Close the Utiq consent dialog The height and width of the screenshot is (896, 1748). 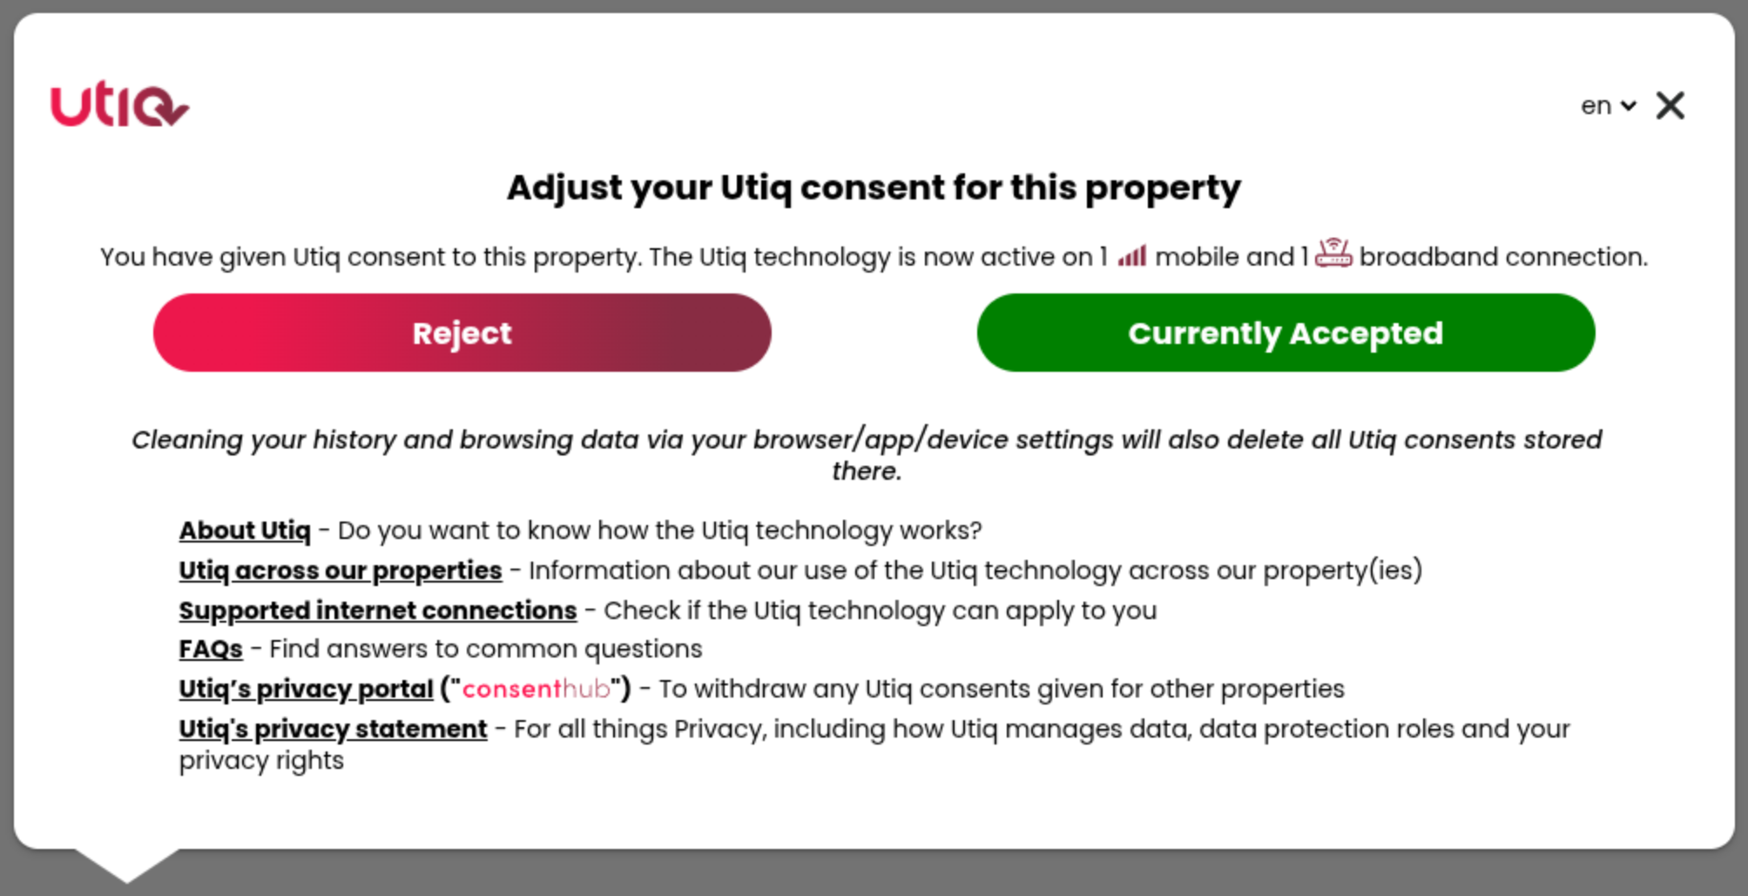coord(1670,106)
